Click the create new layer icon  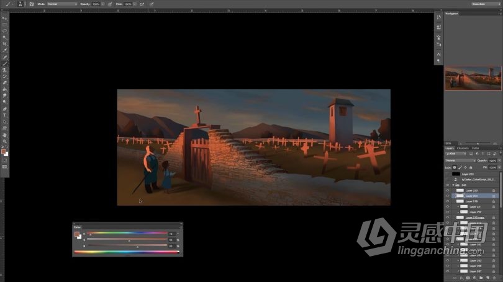[487, 278]
